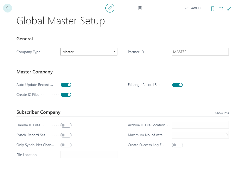Image resolution: width=251 pixels, height=169 pixels.
Task: Click the File Location label
Action: click(x=27, y=155)
